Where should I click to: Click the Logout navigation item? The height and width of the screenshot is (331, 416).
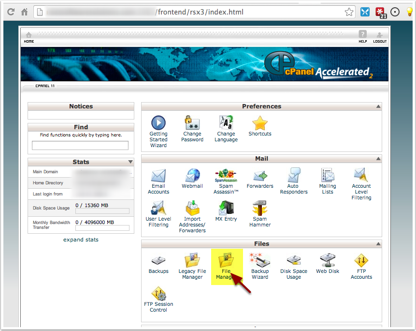(380, 37)
